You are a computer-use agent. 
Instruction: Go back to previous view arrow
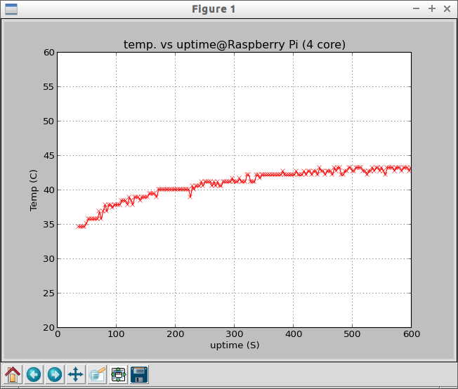tap(34, 374)
